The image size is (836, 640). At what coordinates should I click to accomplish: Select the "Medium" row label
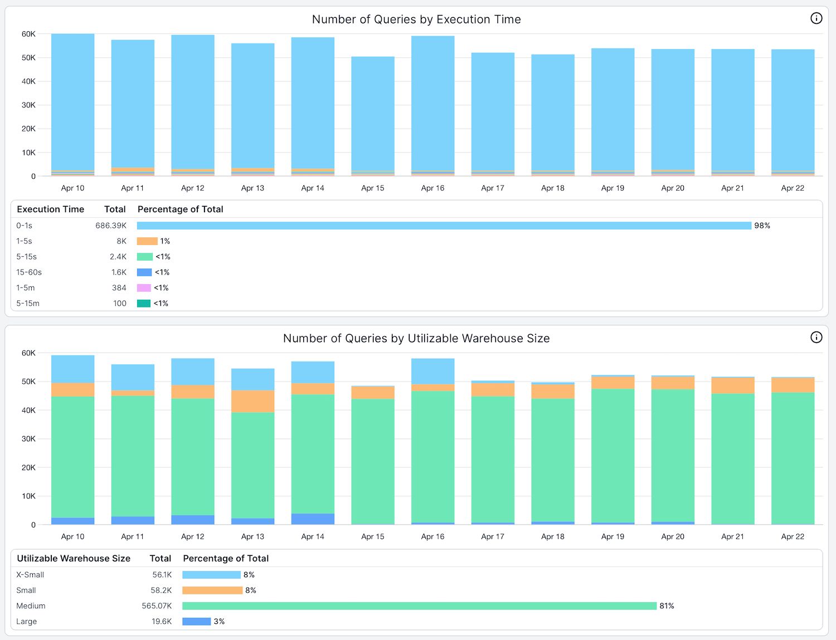[31, 606]
